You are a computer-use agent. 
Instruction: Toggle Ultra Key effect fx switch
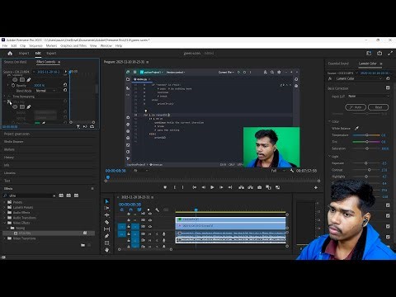coord(9,101)
